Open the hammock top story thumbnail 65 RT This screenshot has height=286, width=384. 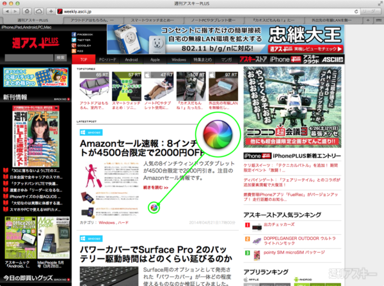tap(94, 86)
